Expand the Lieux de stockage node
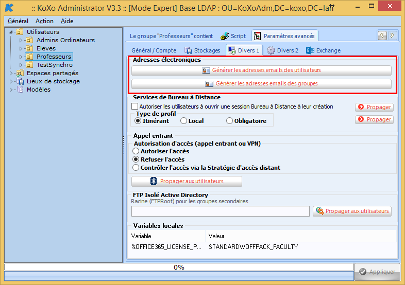This screenshot has height=285, width=405. click(x=11, y=81)
